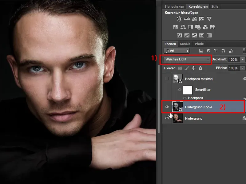246x184 pixels.
Task: Click the Smartfilter label
Action: 203,90
